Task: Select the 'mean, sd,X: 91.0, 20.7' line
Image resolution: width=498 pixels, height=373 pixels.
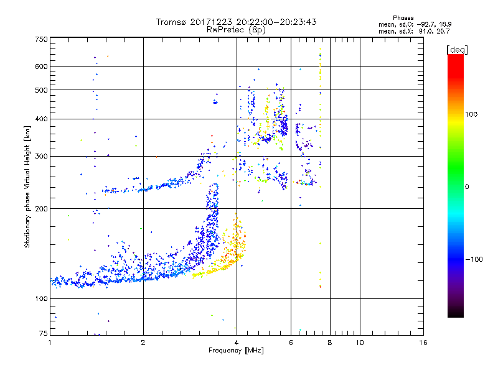Action: click(x=414, y=31)
